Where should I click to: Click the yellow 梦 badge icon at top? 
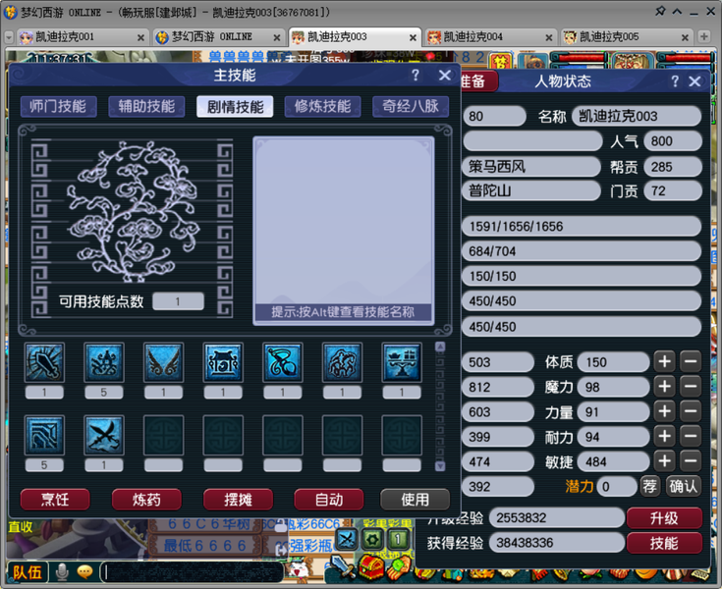click(x=501, y=62)
